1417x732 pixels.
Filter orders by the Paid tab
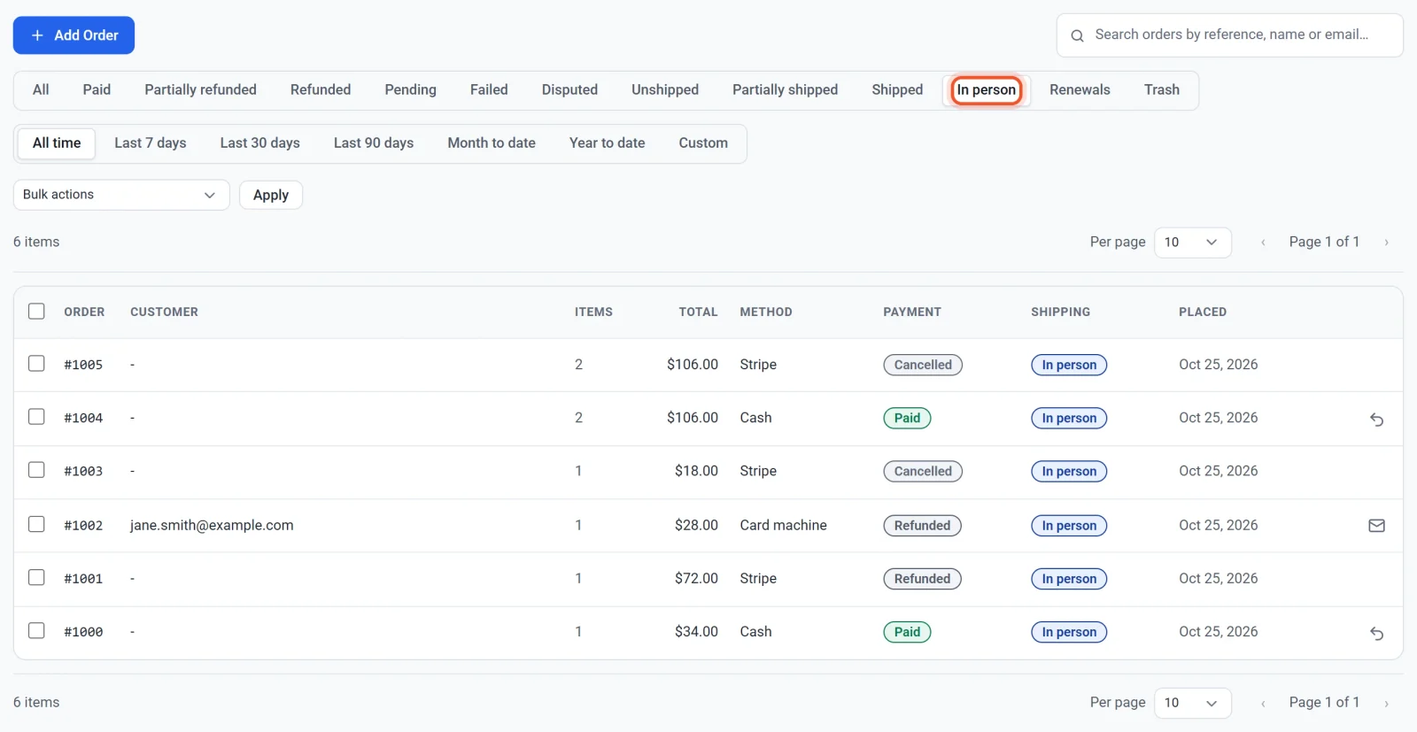(97, 90)
